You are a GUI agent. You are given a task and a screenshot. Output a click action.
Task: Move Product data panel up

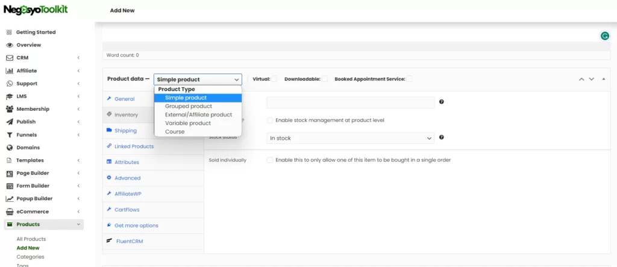point(581,79)
